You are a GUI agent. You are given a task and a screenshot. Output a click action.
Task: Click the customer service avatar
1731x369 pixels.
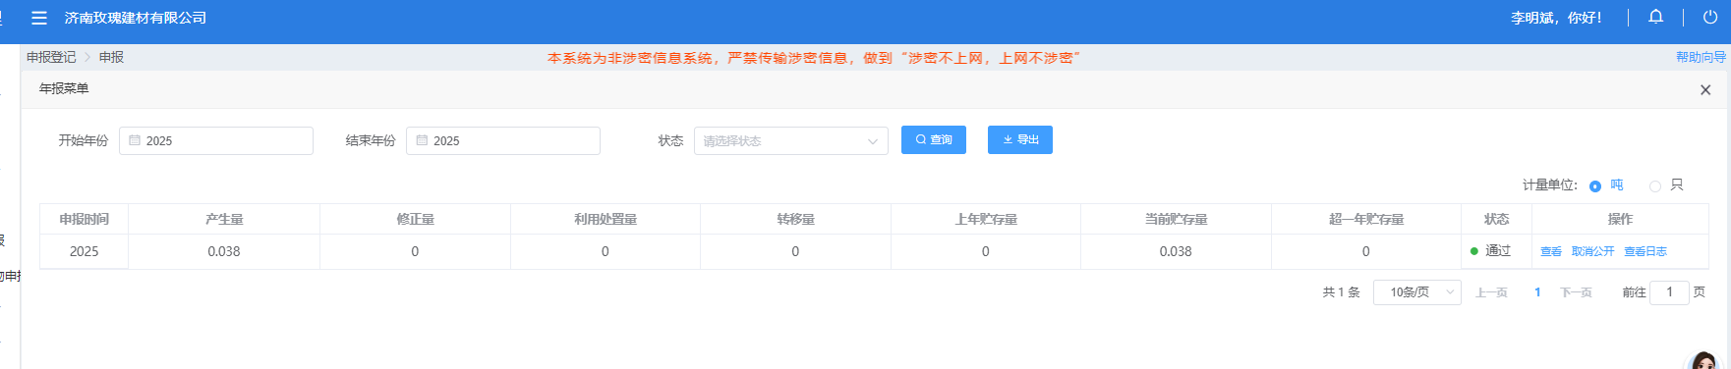coord(1704,361)
